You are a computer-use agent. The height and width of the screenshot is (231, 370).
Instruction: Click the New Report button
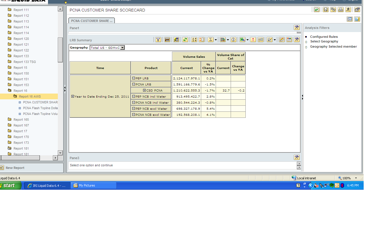pos(15,168)
